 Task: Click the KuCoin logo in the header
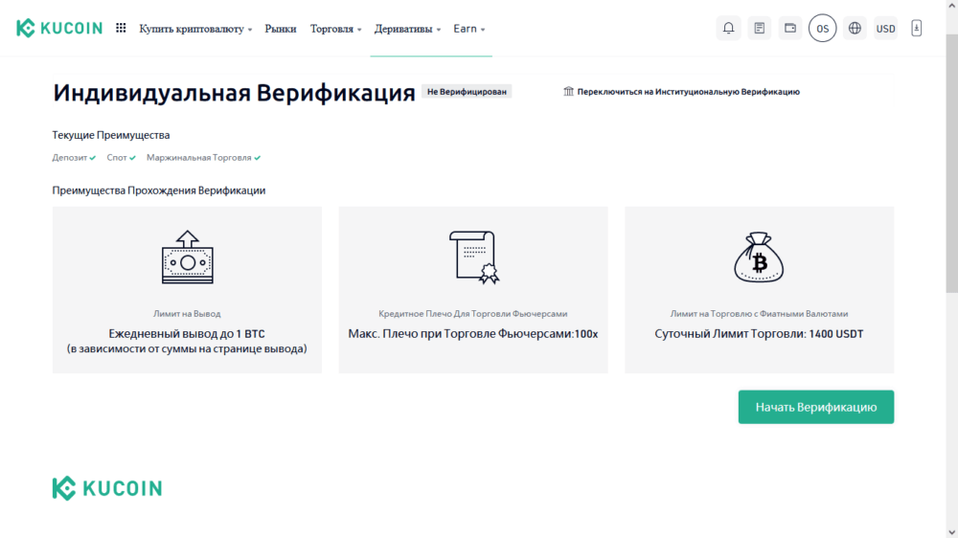point(57,29)
